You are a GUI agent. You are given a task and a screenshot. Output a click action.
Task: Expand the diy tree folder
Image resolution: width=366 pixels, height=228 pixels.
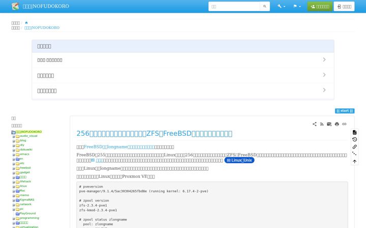14,145
